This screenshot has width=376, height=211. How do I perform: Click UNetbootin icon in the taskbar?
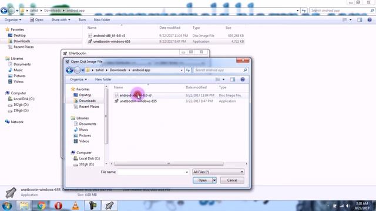pyautogui.click(x=109, y=206)
